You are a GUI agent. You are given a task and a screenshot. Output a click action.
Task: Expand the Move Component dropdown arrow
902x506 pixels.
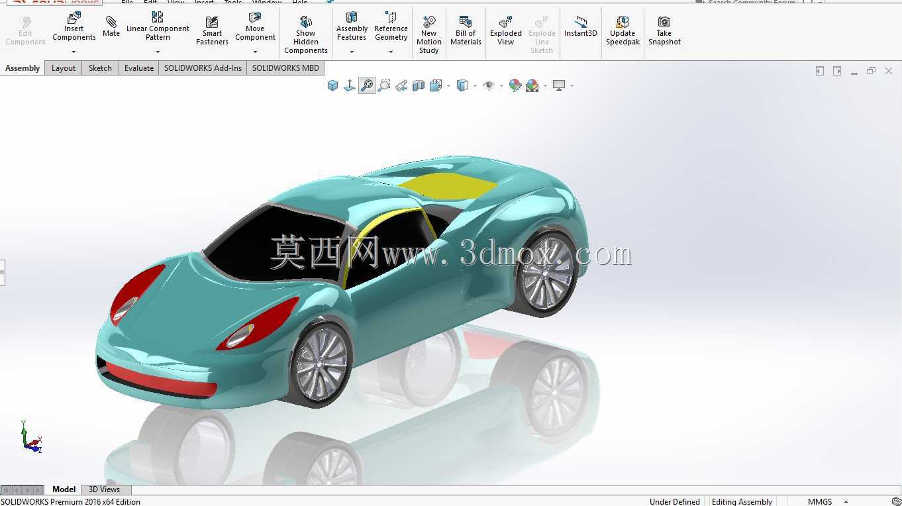(x=255, y=52)
